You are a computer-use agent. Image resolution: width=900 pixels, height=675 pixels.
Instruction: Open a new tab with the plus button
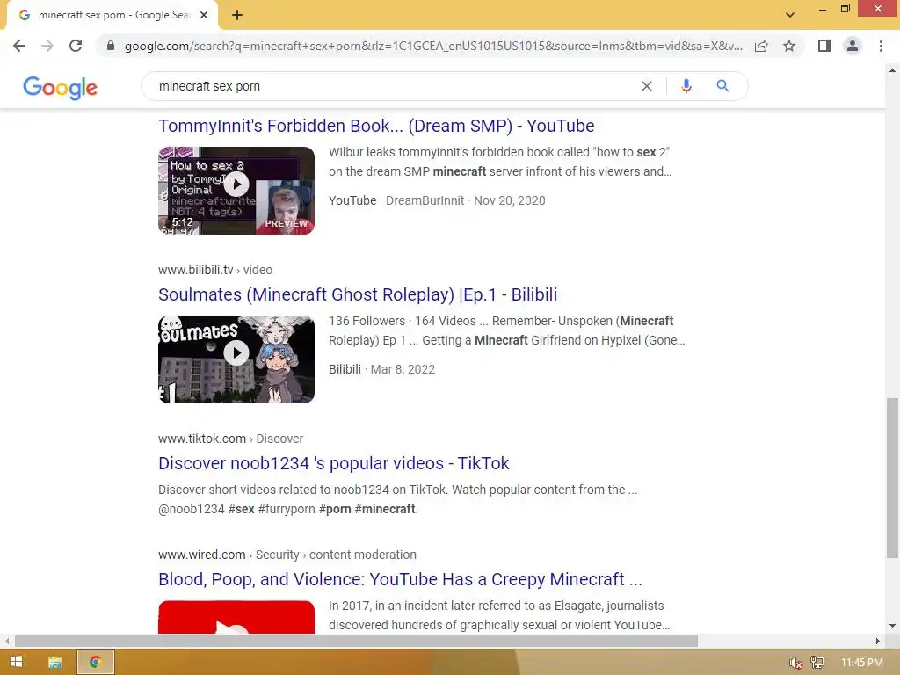pyautogui.click(x=237, y=16)
